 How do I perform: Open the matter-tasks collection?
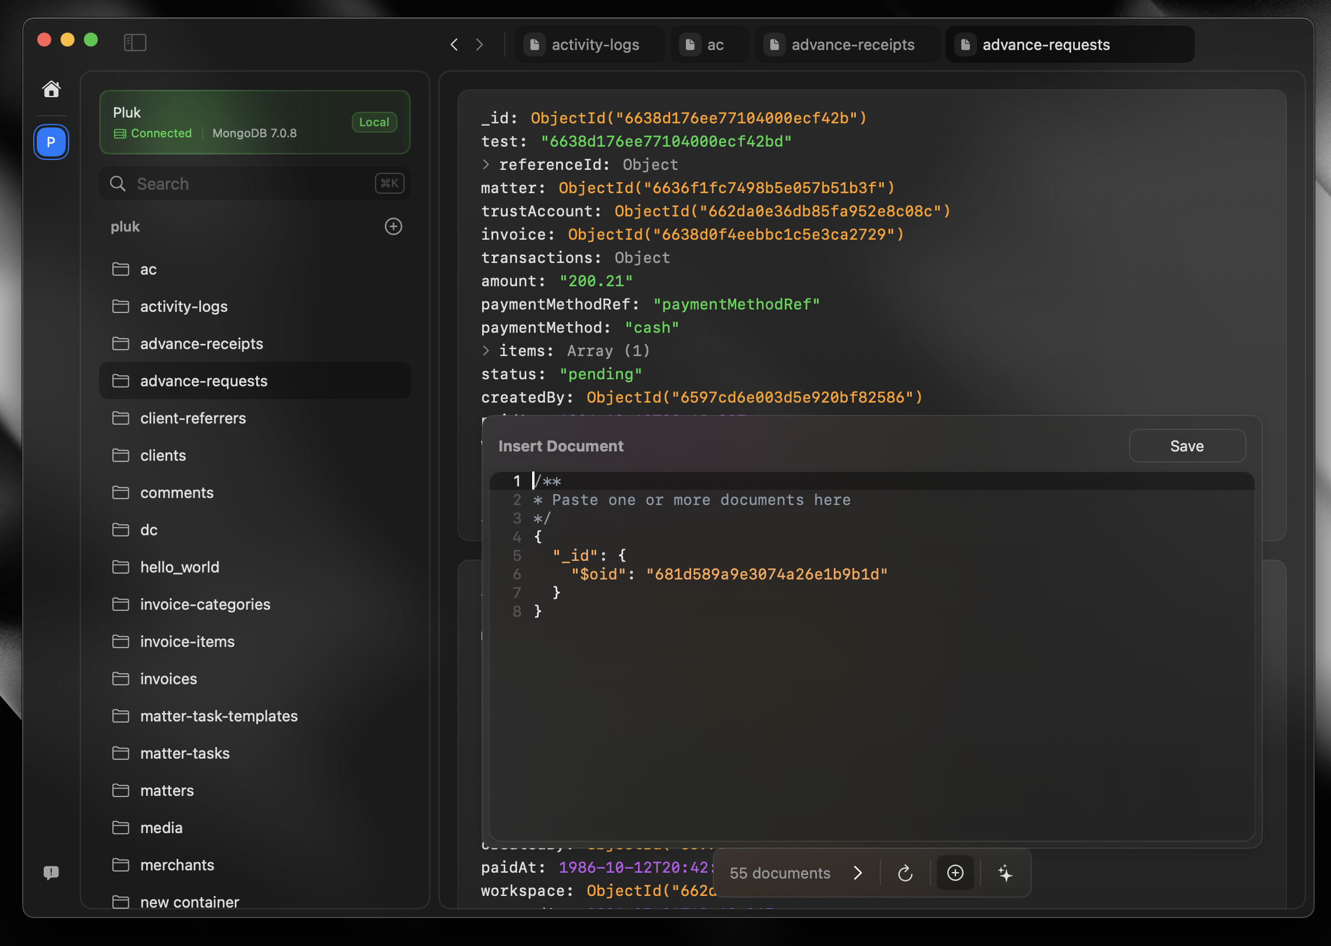185,753
